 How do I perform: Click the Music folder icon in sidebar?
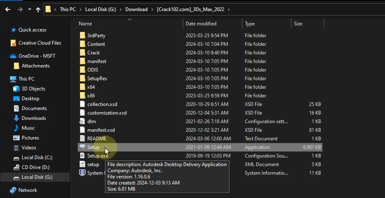point(16,128)
